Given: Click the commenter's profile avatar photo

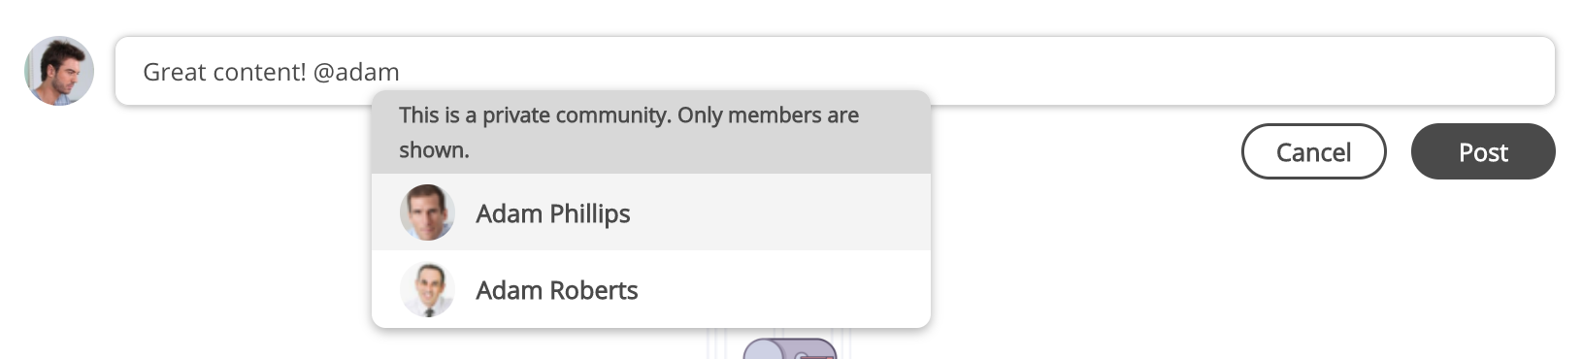Looking at the screenshot, I should 59,71.
